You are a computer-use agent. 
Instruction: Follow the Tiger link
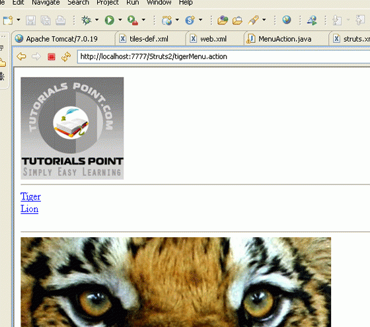tap(30, 197)
